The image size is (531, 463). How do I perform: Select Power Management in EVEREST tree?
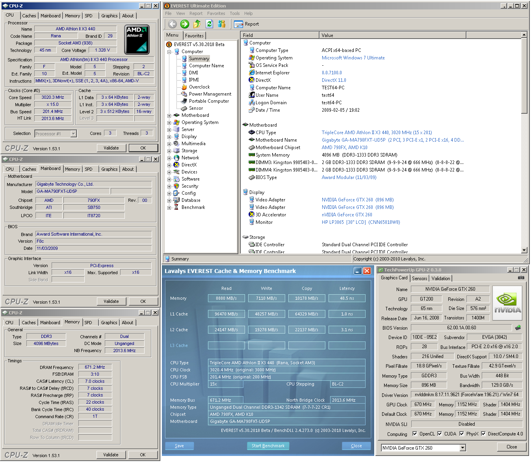click(210, 94)
